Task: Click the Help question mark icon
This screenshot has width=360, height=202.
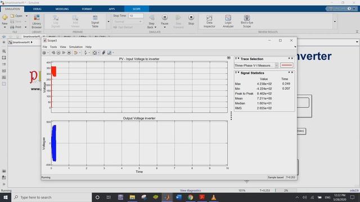Action: pyautogui.click(x=349, y=9)
